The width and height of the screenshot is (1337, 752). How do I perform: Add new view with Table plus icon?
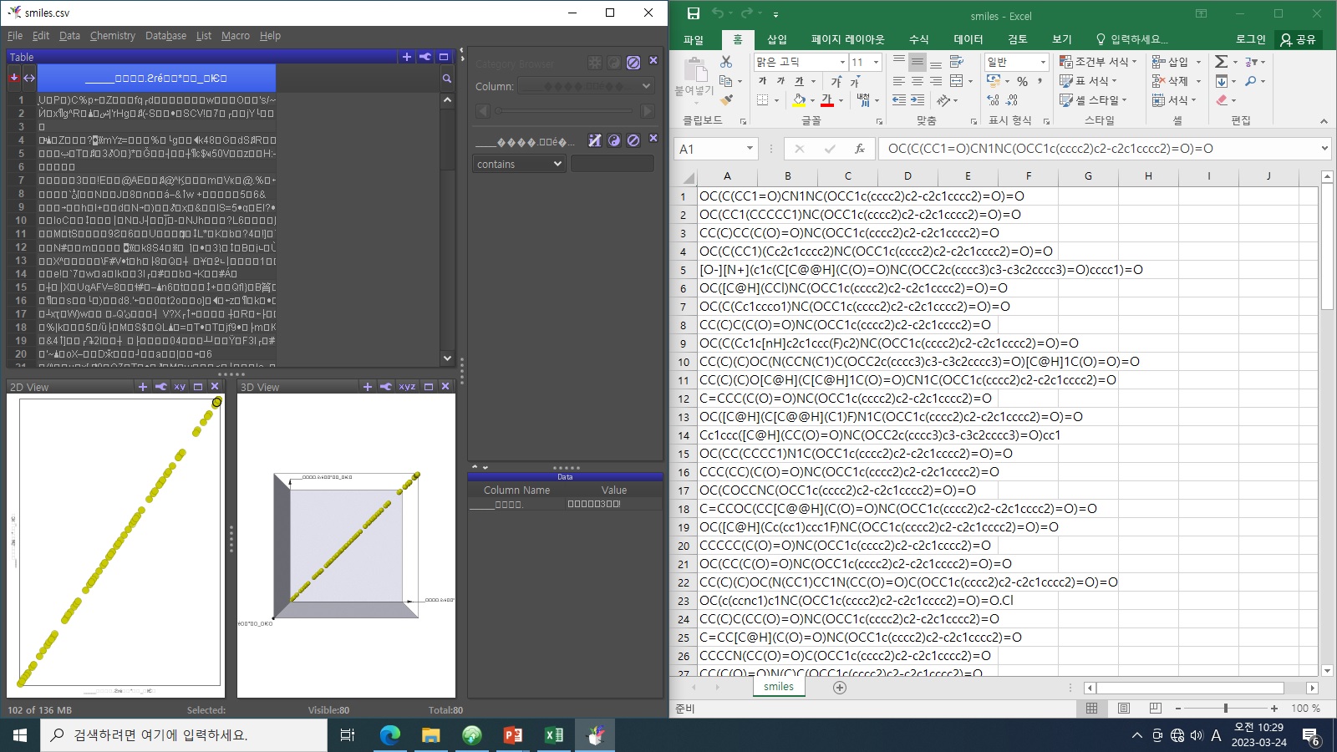coord(407,57)
